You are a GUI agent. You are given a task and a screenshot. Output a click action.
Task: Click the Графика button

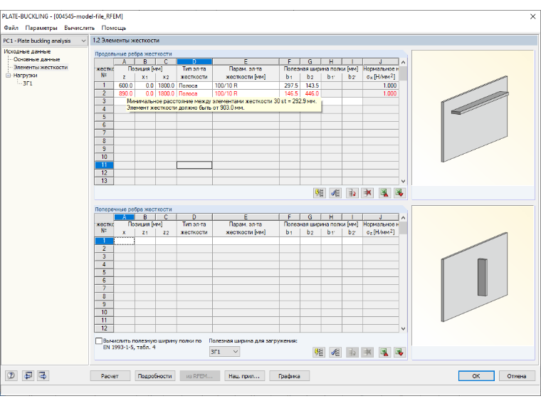coord(289,376)
